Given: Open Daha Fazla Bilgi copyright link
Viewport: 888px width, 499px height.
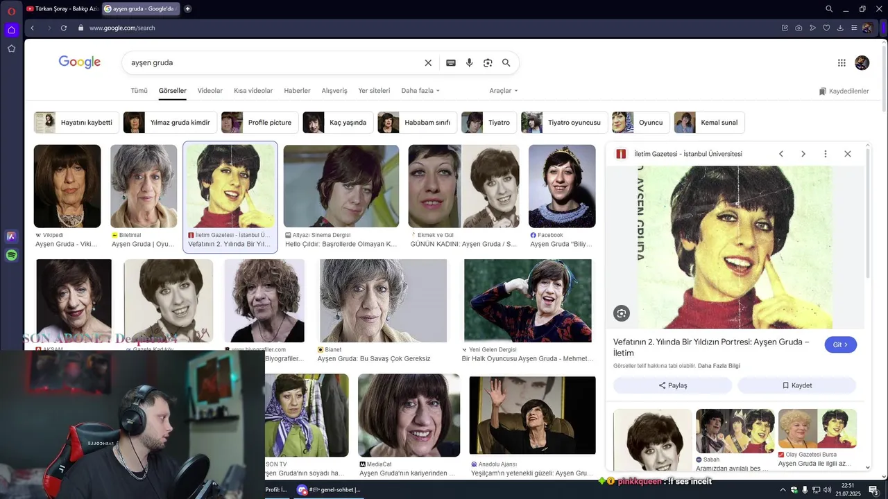Looking at the screenshot, I should tap(719, 366).
